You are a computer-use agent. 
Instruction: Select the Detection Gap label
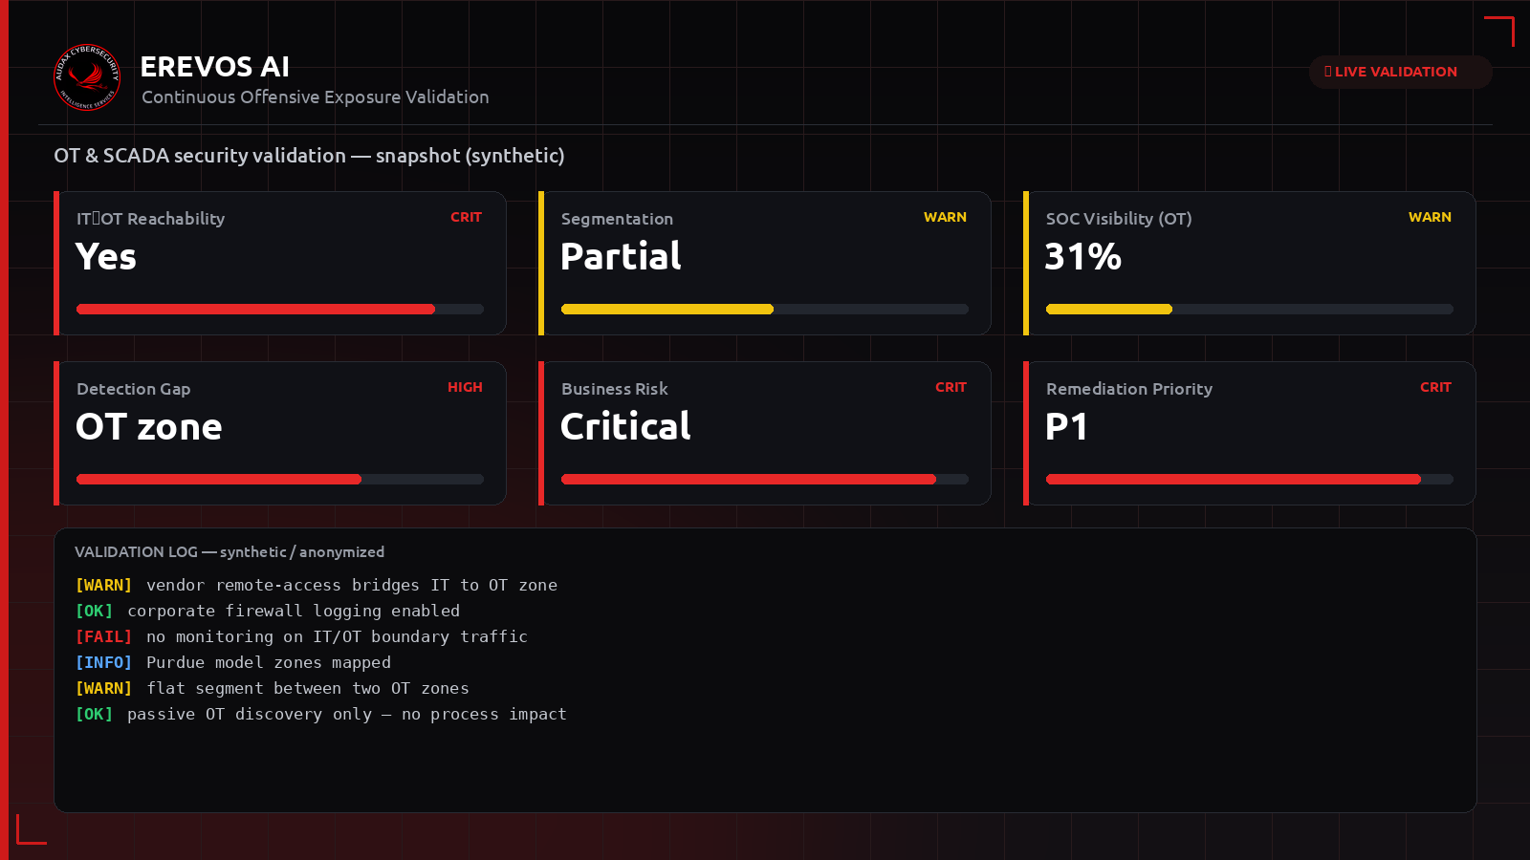pos(134,389)
